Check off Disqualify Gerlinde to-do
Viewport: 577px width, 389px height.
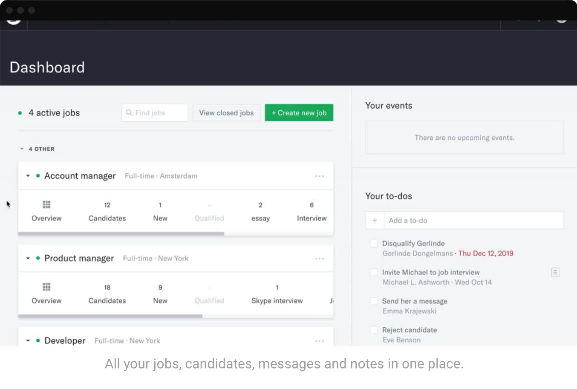coord(374,244)
